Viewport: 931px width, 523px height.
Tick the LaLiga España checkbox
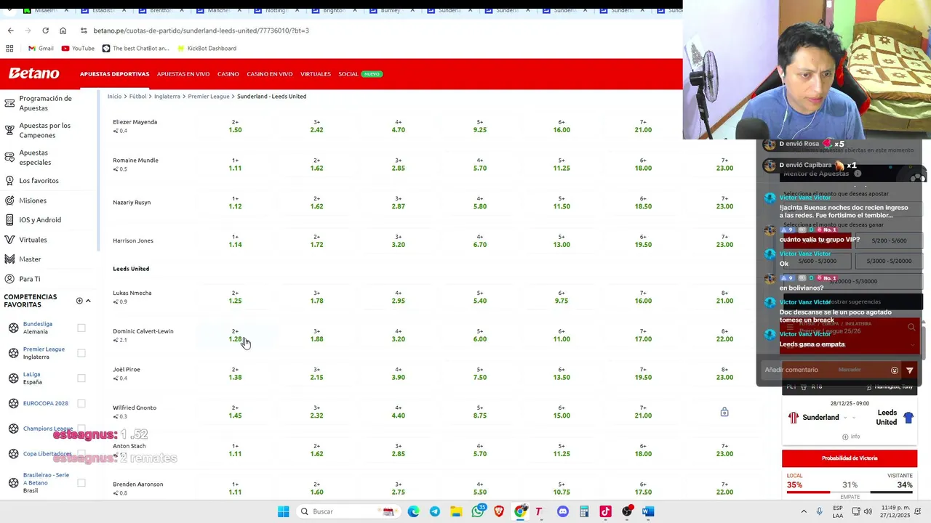[81, 378]
